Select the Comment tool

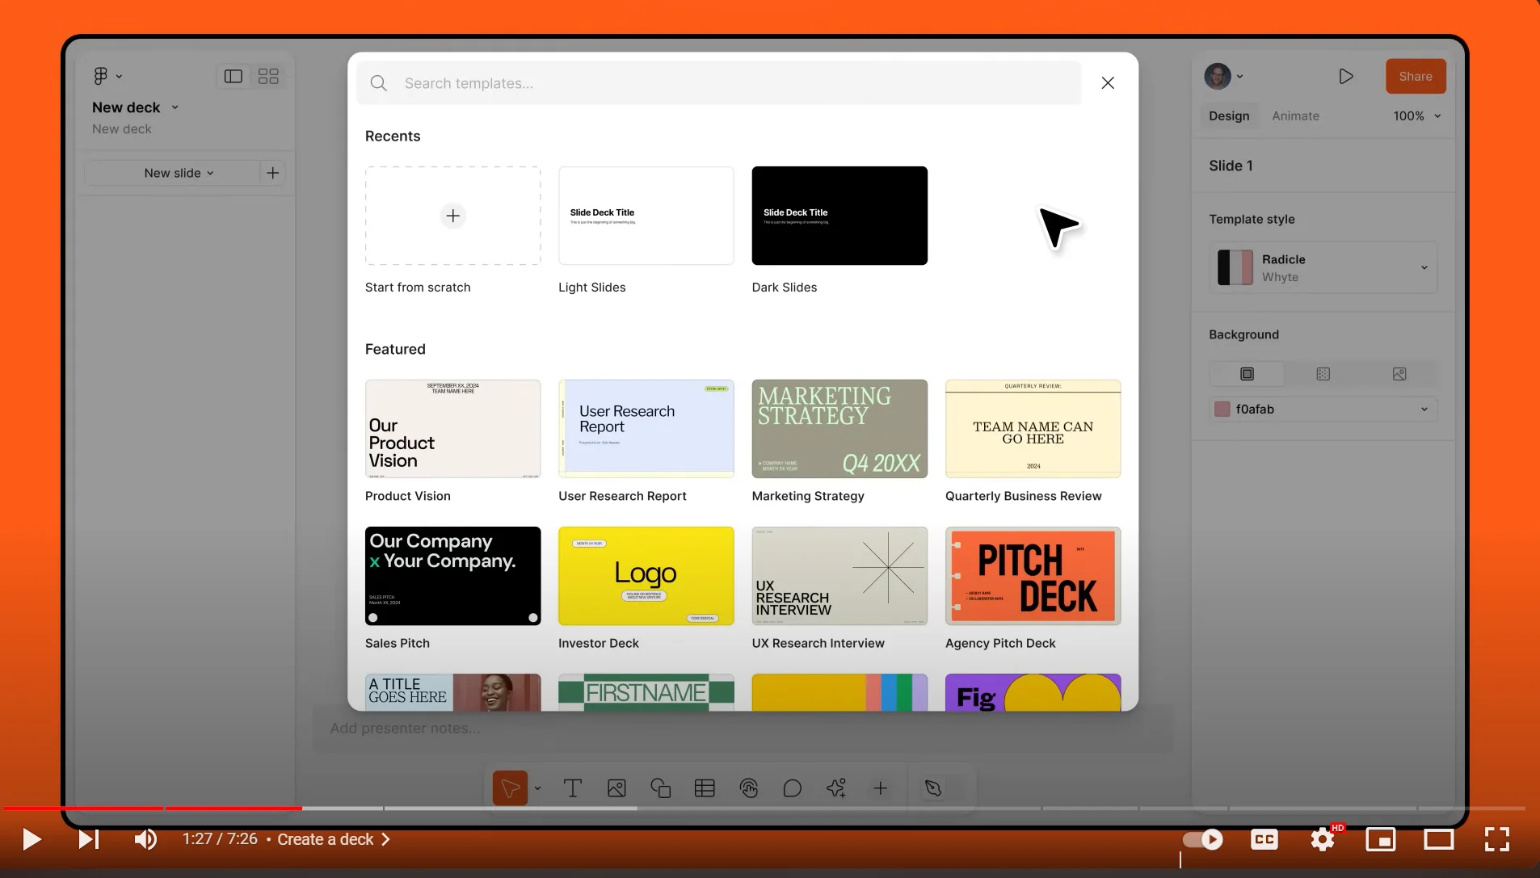coord(793,788)
